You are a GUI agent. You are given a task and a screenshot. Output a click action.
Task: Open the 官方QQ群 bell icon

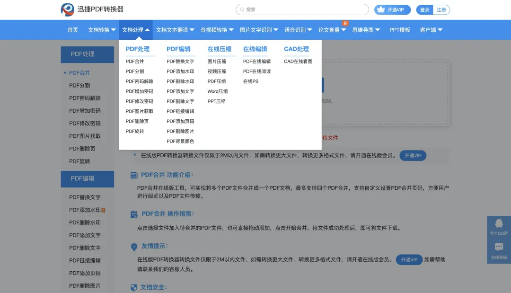pyautogui.click(x=499, y=223)
